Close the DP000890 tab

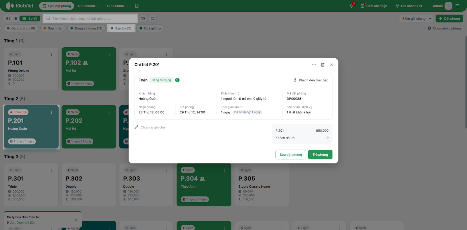98,6
